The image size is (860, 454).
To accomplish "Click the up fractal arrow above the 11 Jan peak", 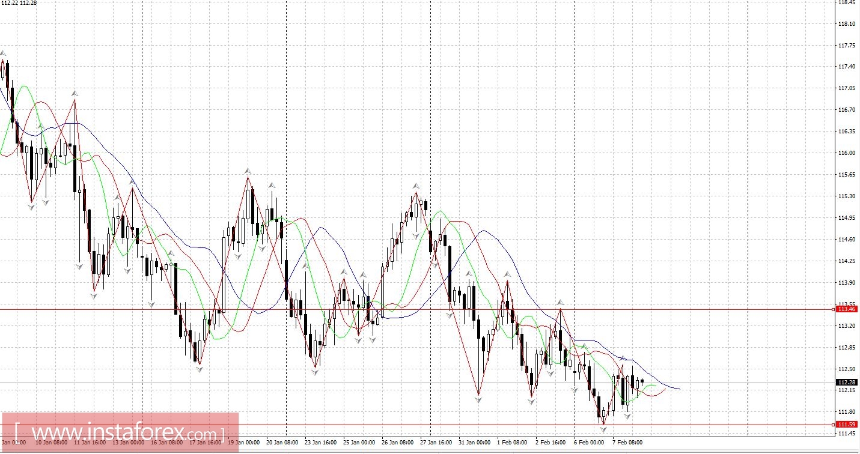I will coord(75,94).
